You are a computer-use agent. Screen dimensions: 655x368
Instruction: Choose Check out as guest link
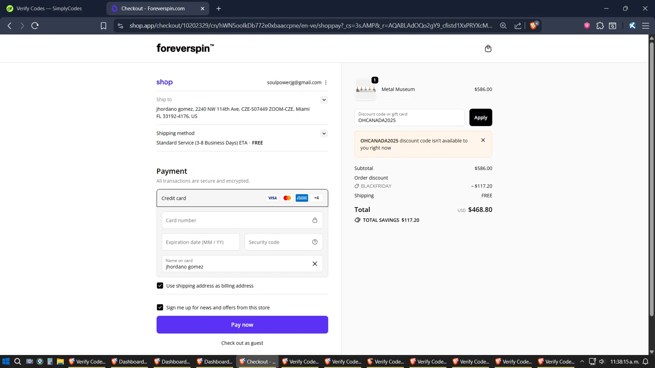[242, 343]
